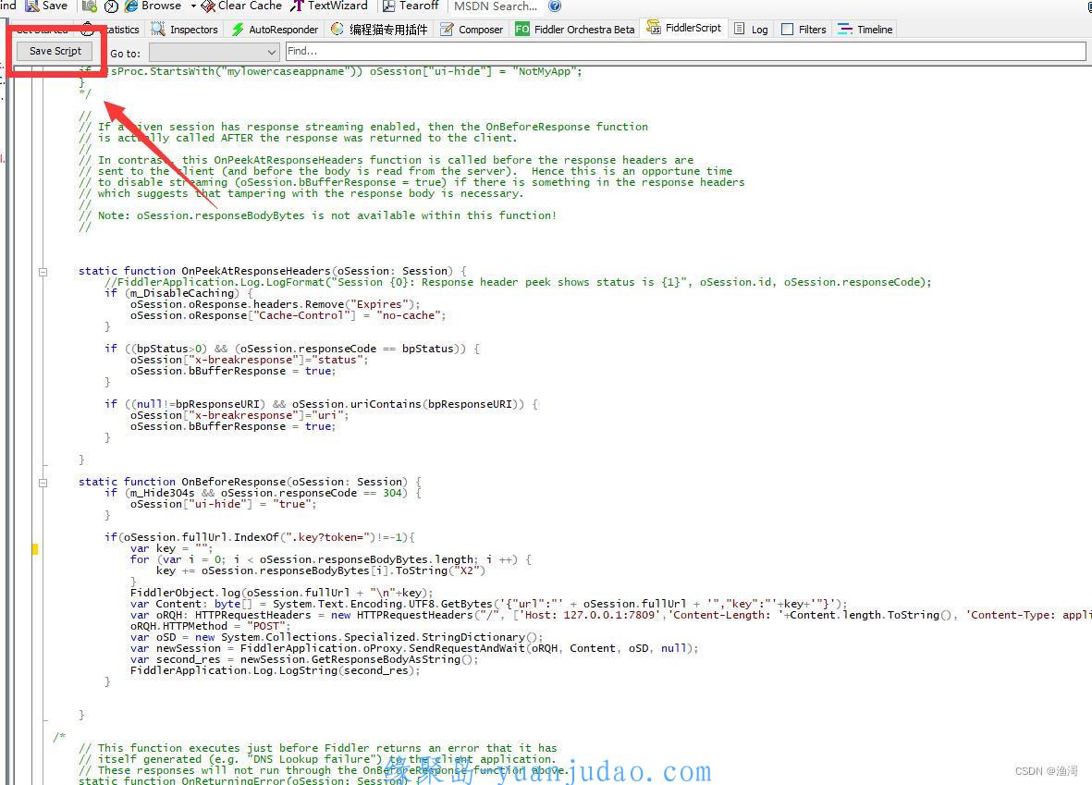
Task: Click the Save Script button
Action: coord(55,52)
